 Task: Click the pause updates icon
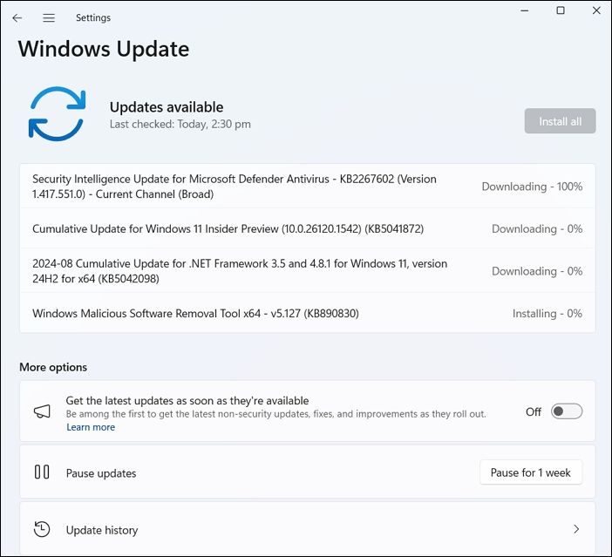pos(42,472)
